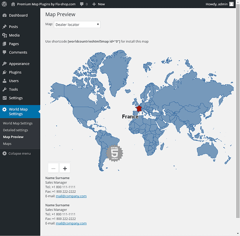Open Detailed settings submenu link

16,130
